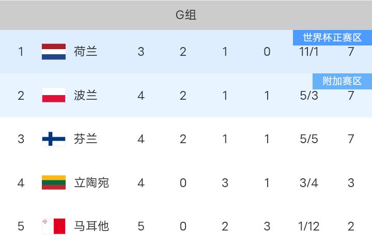The image size is (372, 246).
Task: Click the Netherlands flag icon
Action: pyautogui.click(x=54, y=52)
